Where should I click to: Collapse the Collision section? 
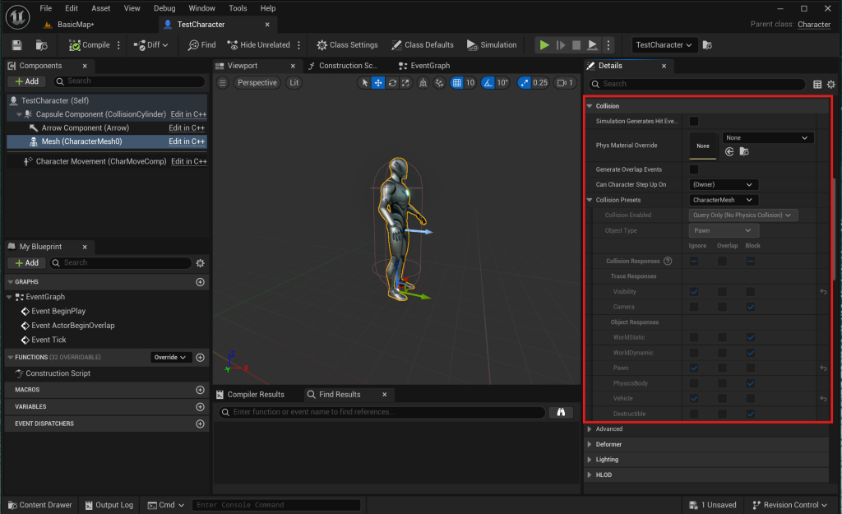(590, 106)
